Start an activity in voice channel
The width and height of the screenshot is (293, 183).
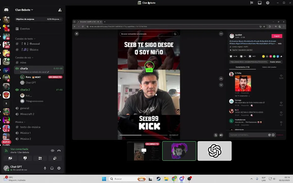pos(40,158)
